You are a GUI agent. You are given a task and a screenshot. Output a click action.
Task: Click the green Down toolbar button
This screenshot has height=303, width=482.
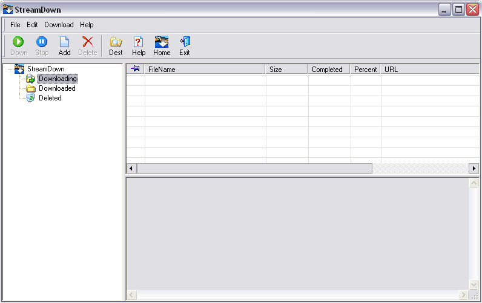coord(18,46)
